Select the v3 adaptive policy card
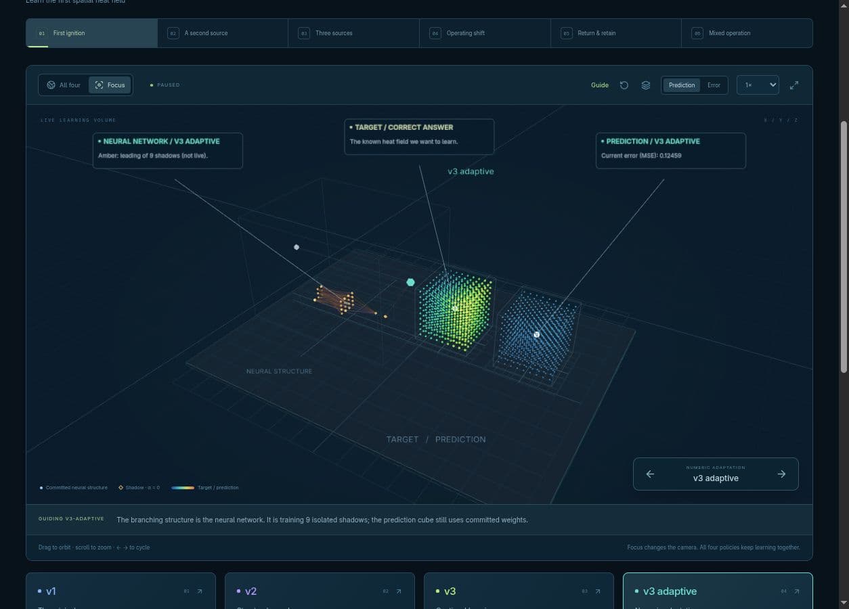 [x=718, y=591]
